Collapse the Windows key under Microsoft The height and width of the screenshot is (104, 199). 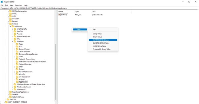13,41
